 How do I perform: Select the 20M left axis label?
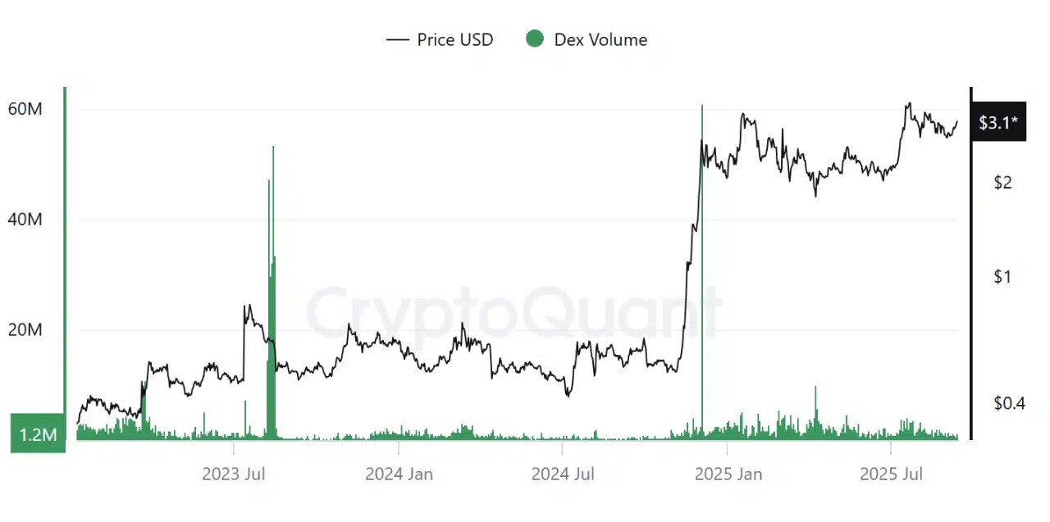coord(25,330)
